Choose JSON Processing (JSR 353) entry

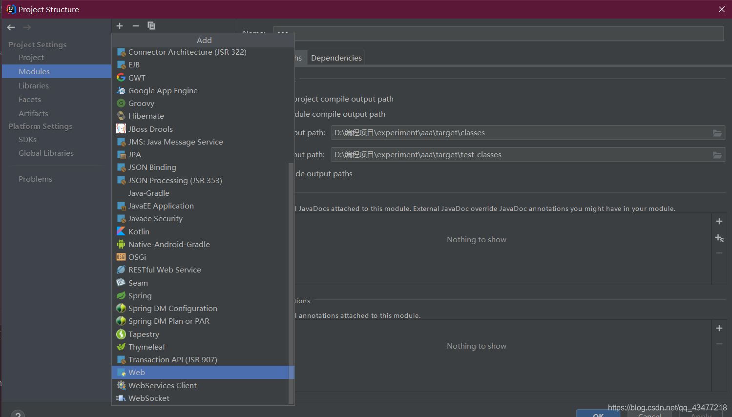(201, 180)
